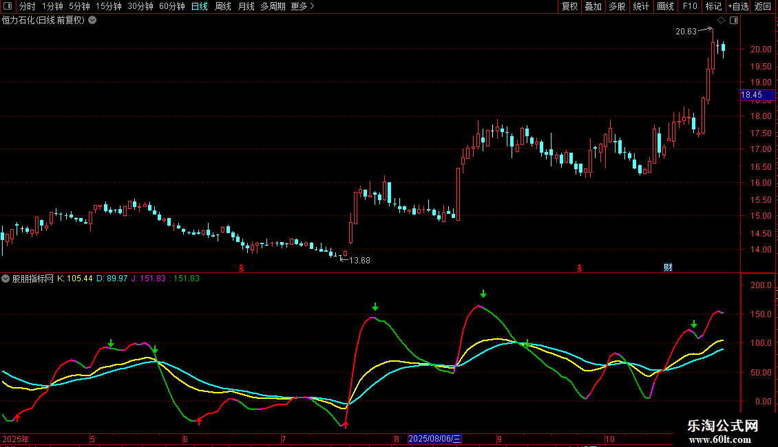This screenshot has width=778, height=447.
Task: Click the 2025/08/06 date marker on timeline
Action: (x=434, y=439)
